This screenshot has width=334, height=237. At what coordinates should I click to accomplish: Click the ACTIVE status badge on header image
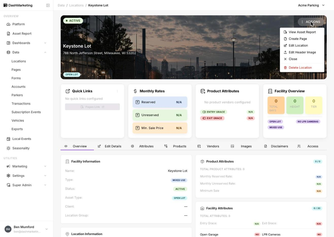(x=73, y=21)
